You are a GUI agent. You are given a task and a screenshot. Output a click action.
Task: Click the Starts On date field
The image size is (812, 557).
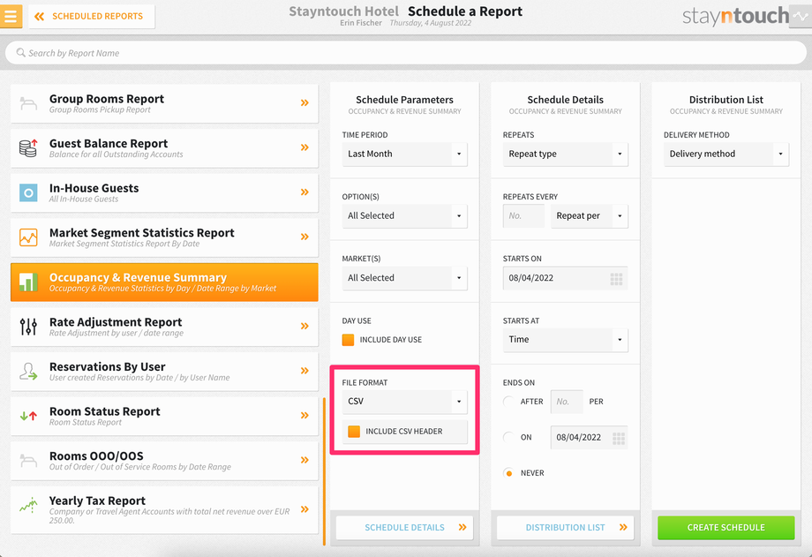click(566, 278)
